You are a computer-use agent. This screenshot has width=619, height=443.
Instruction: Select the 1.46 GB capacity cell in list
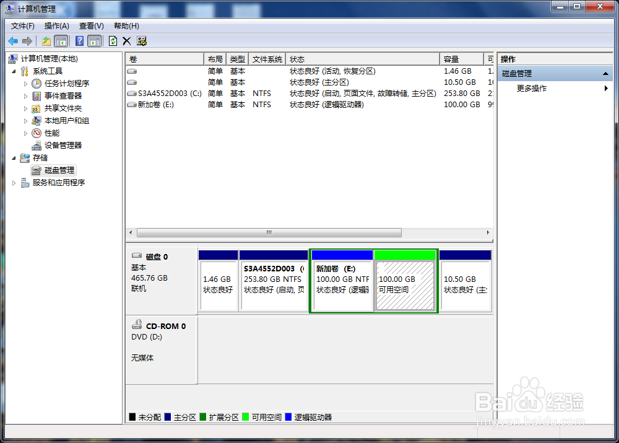[x=457, y=71]
